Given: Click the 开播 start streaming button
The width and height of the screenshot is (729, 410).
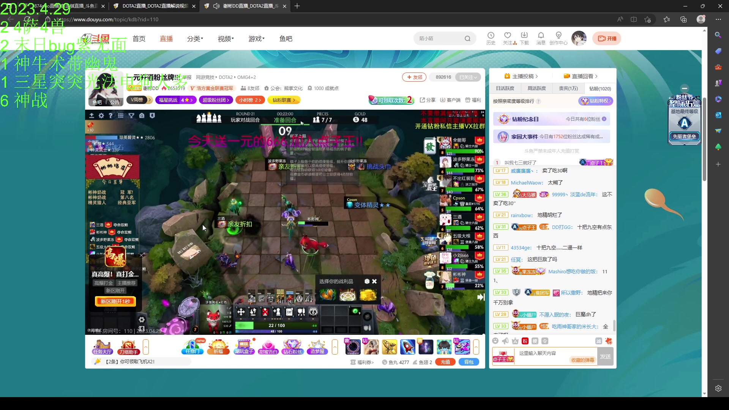Looking at the screenshot, I should tap(607, 38).
